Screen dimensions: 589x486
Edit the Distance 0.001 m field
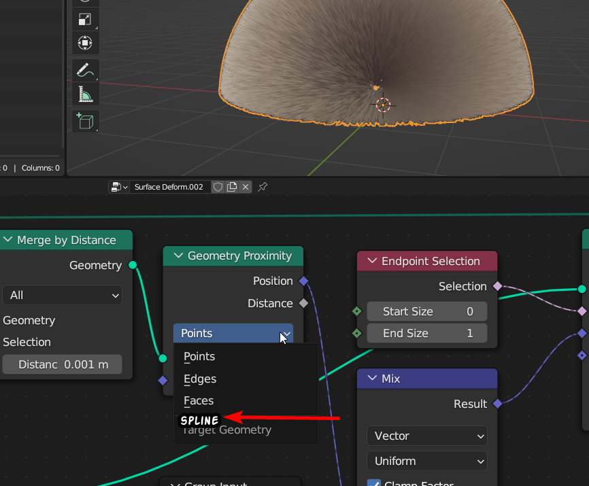[63, 364]
